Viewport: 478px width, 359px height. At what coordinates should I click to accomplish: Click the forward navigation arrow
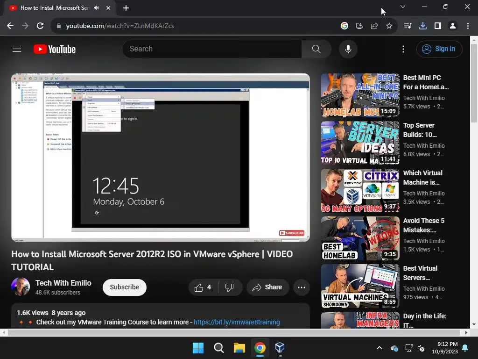25,26
